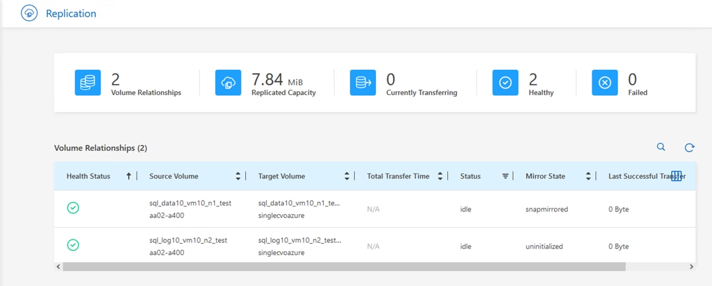Screen dimensions: 712x286
Task: Click the Source Volume column header
Action: (174, 176)
